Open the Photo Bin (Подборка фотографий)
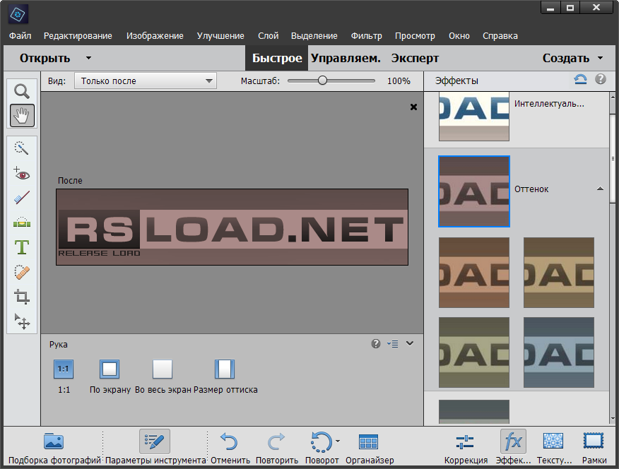Image resolution: width=619 pixels, height=469 pixels. click(54, 448)
